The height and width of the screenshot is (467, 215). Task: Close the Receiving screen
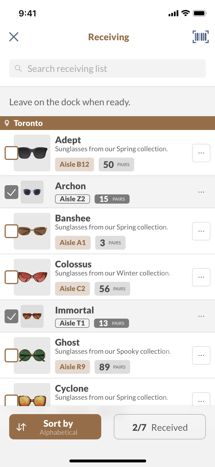[x=14, y=37]
